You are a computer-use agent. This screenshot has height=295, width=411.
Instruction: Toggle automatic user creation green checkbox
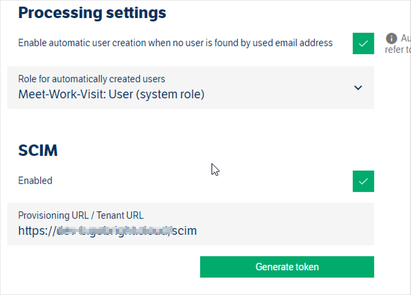(x=363, y=43)
